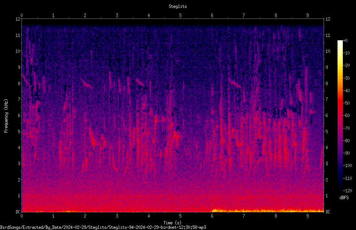Click the 9 second mark on bottom axis

(x=307, y=216)
